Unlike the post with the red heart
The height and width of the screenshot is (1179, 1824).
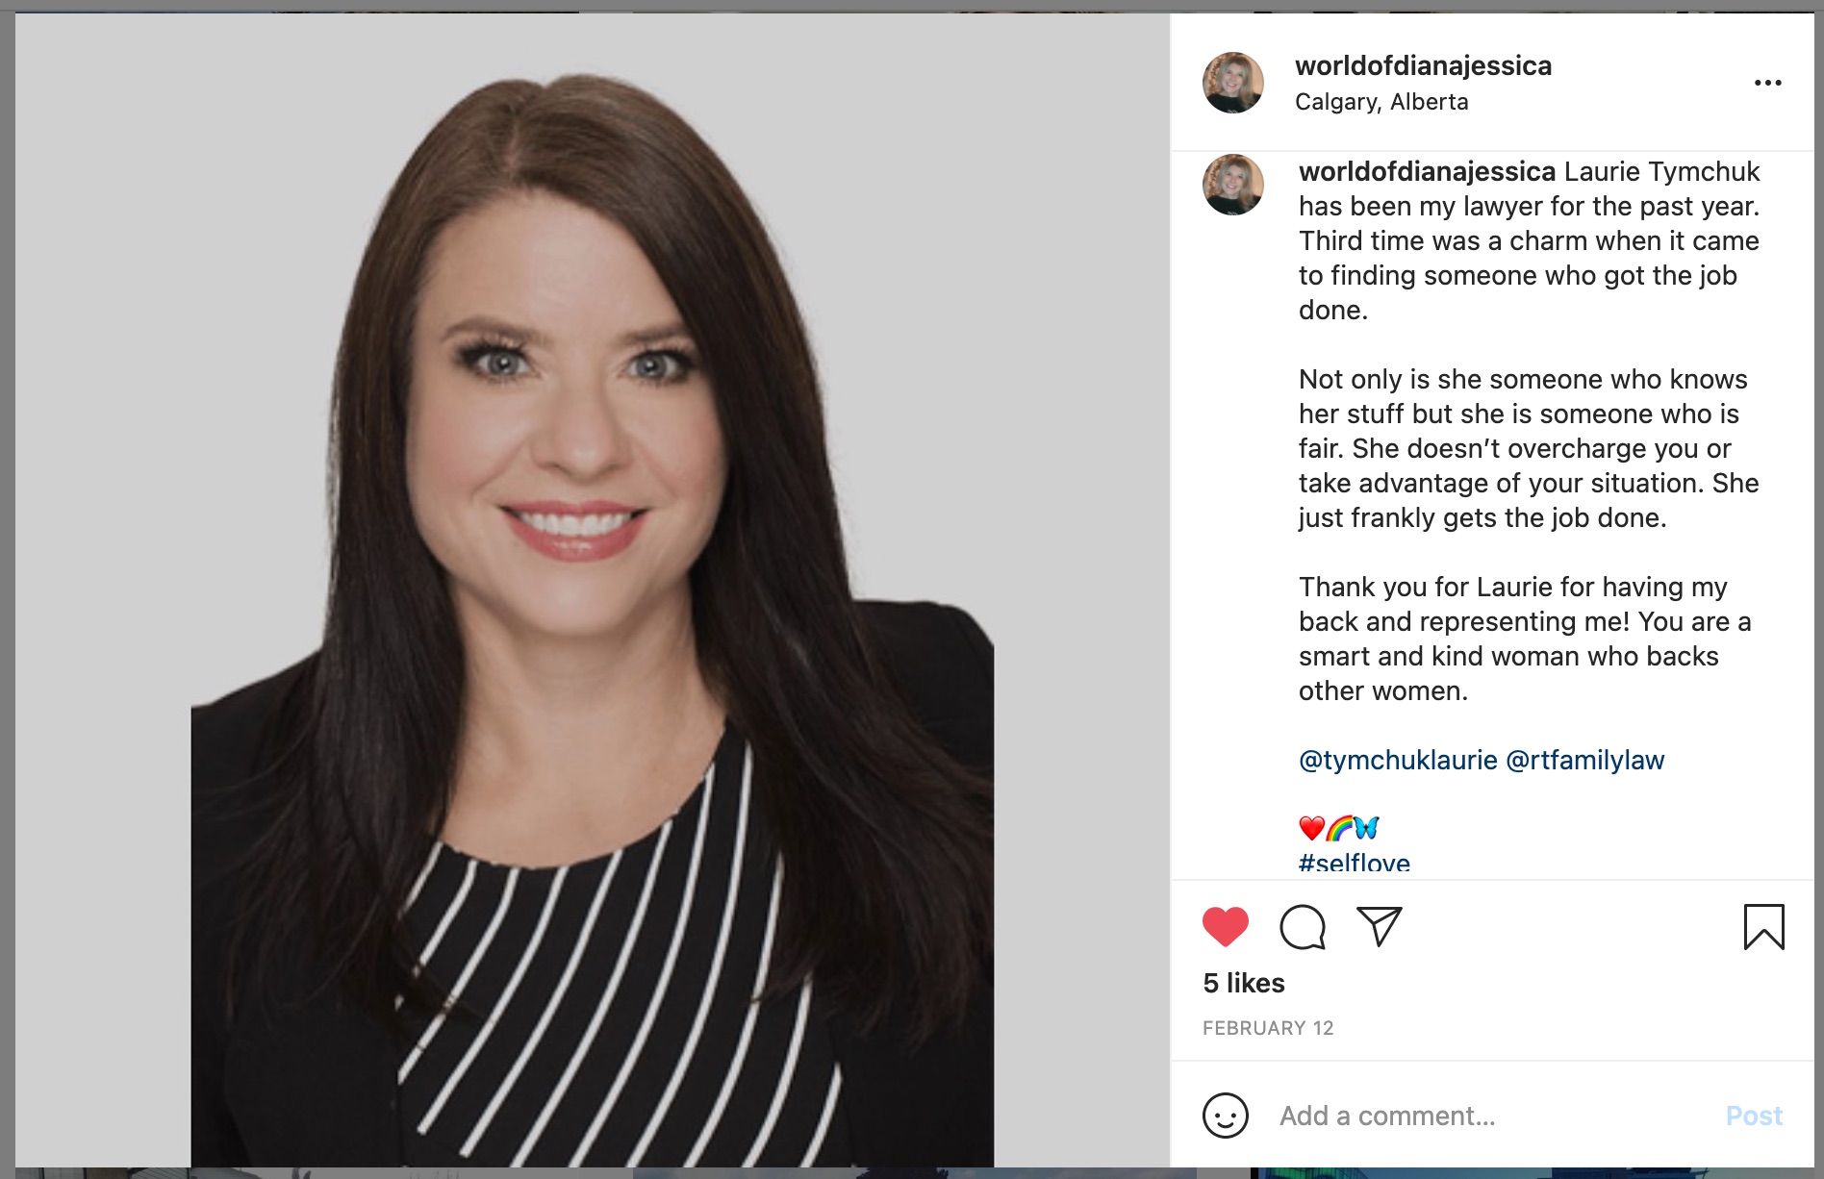point(1225,927)
